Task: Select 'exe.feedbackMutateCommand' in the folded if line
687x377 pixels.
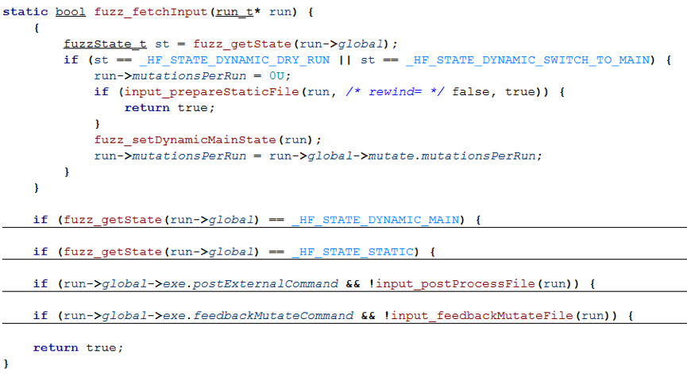Action: click(258, 315)
